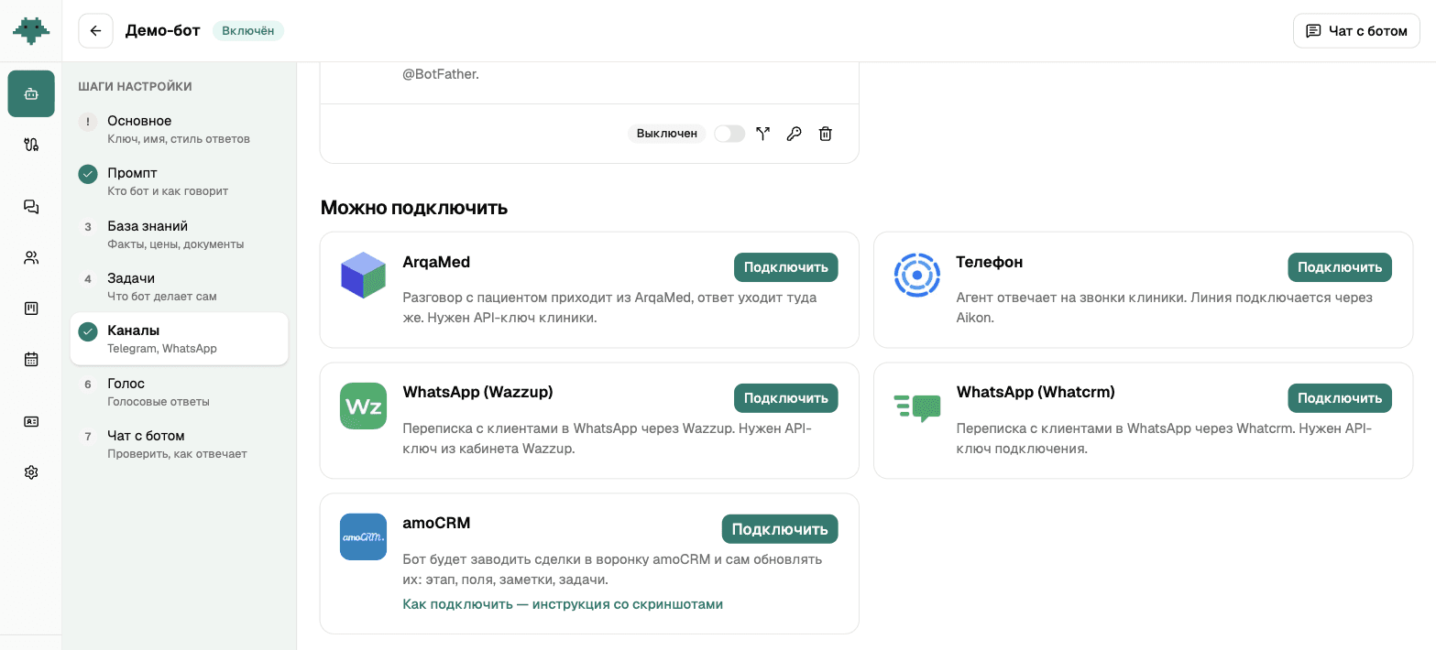Open the База знаний setup step

click(x=180, y=234)
